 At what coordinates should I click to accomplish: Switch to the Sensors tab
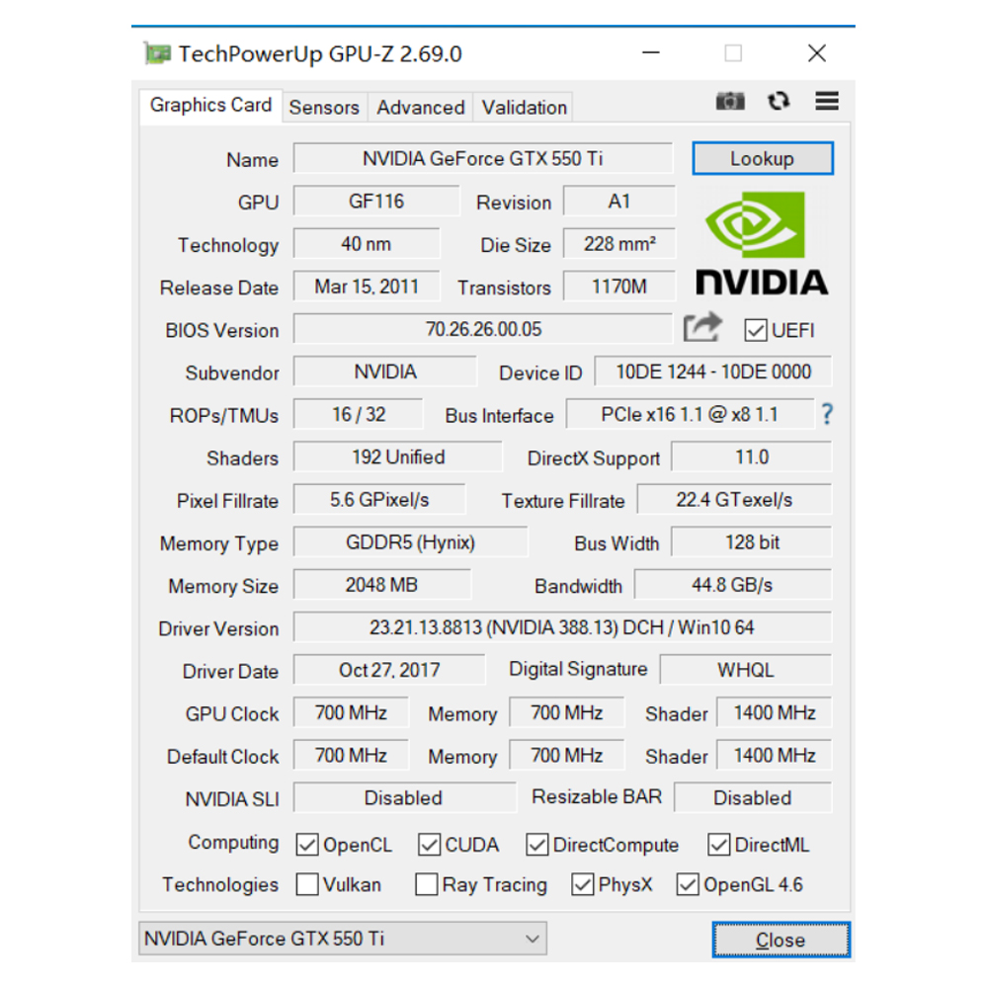(324, 107)
